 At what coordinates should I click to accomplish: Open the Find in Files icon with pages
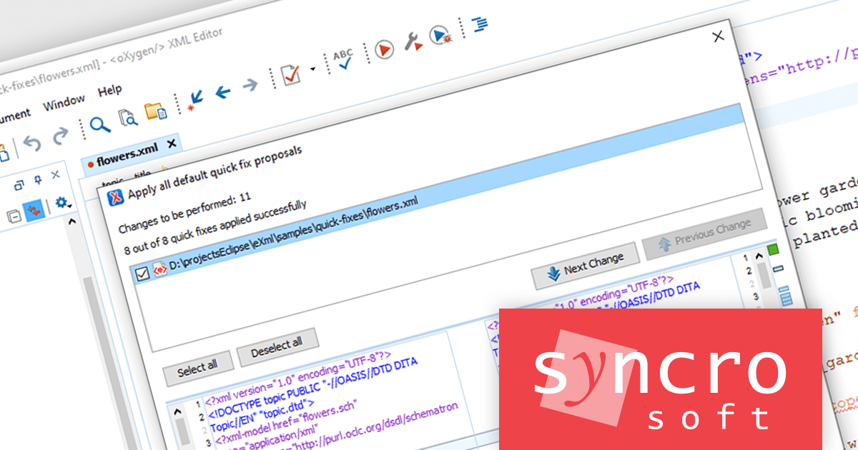(x=127, y=119)
